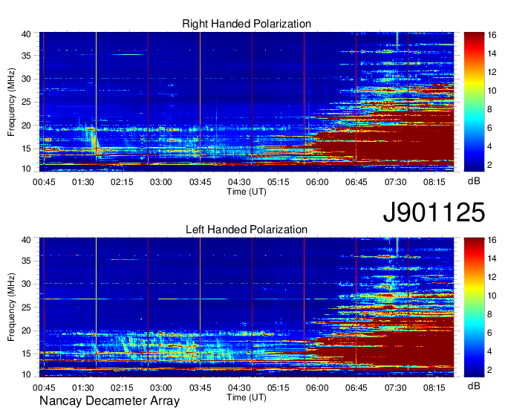Click the 02:15 tick on Left Handed time axis

[x=122, y=388]
